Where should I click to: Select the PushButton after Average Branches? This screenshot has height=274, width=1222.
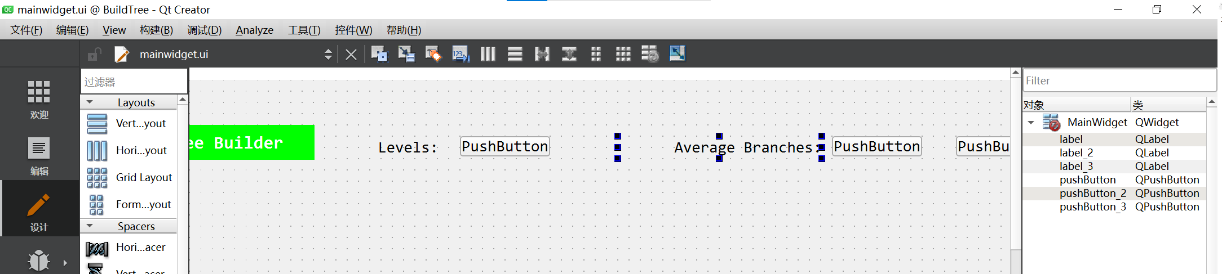coord(876,146)
